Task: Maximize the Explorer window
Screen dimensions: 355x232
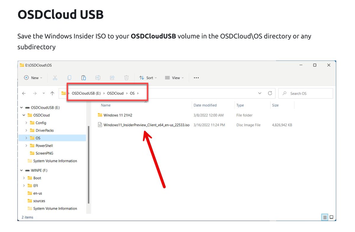Action: tap(315, 65)
